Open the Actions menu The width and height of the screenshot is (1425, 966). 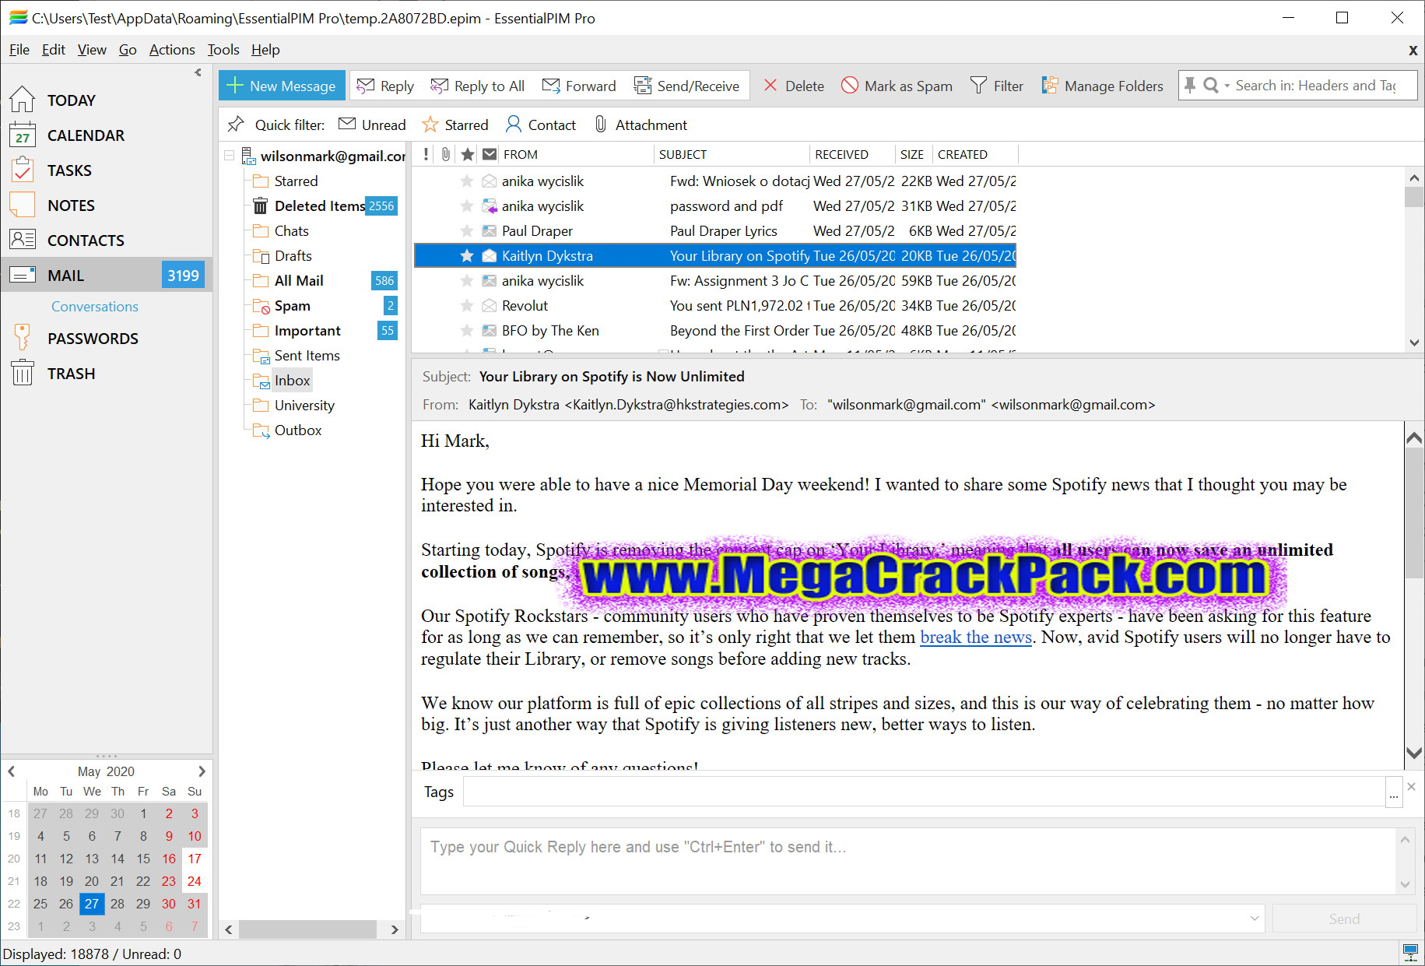172,50
